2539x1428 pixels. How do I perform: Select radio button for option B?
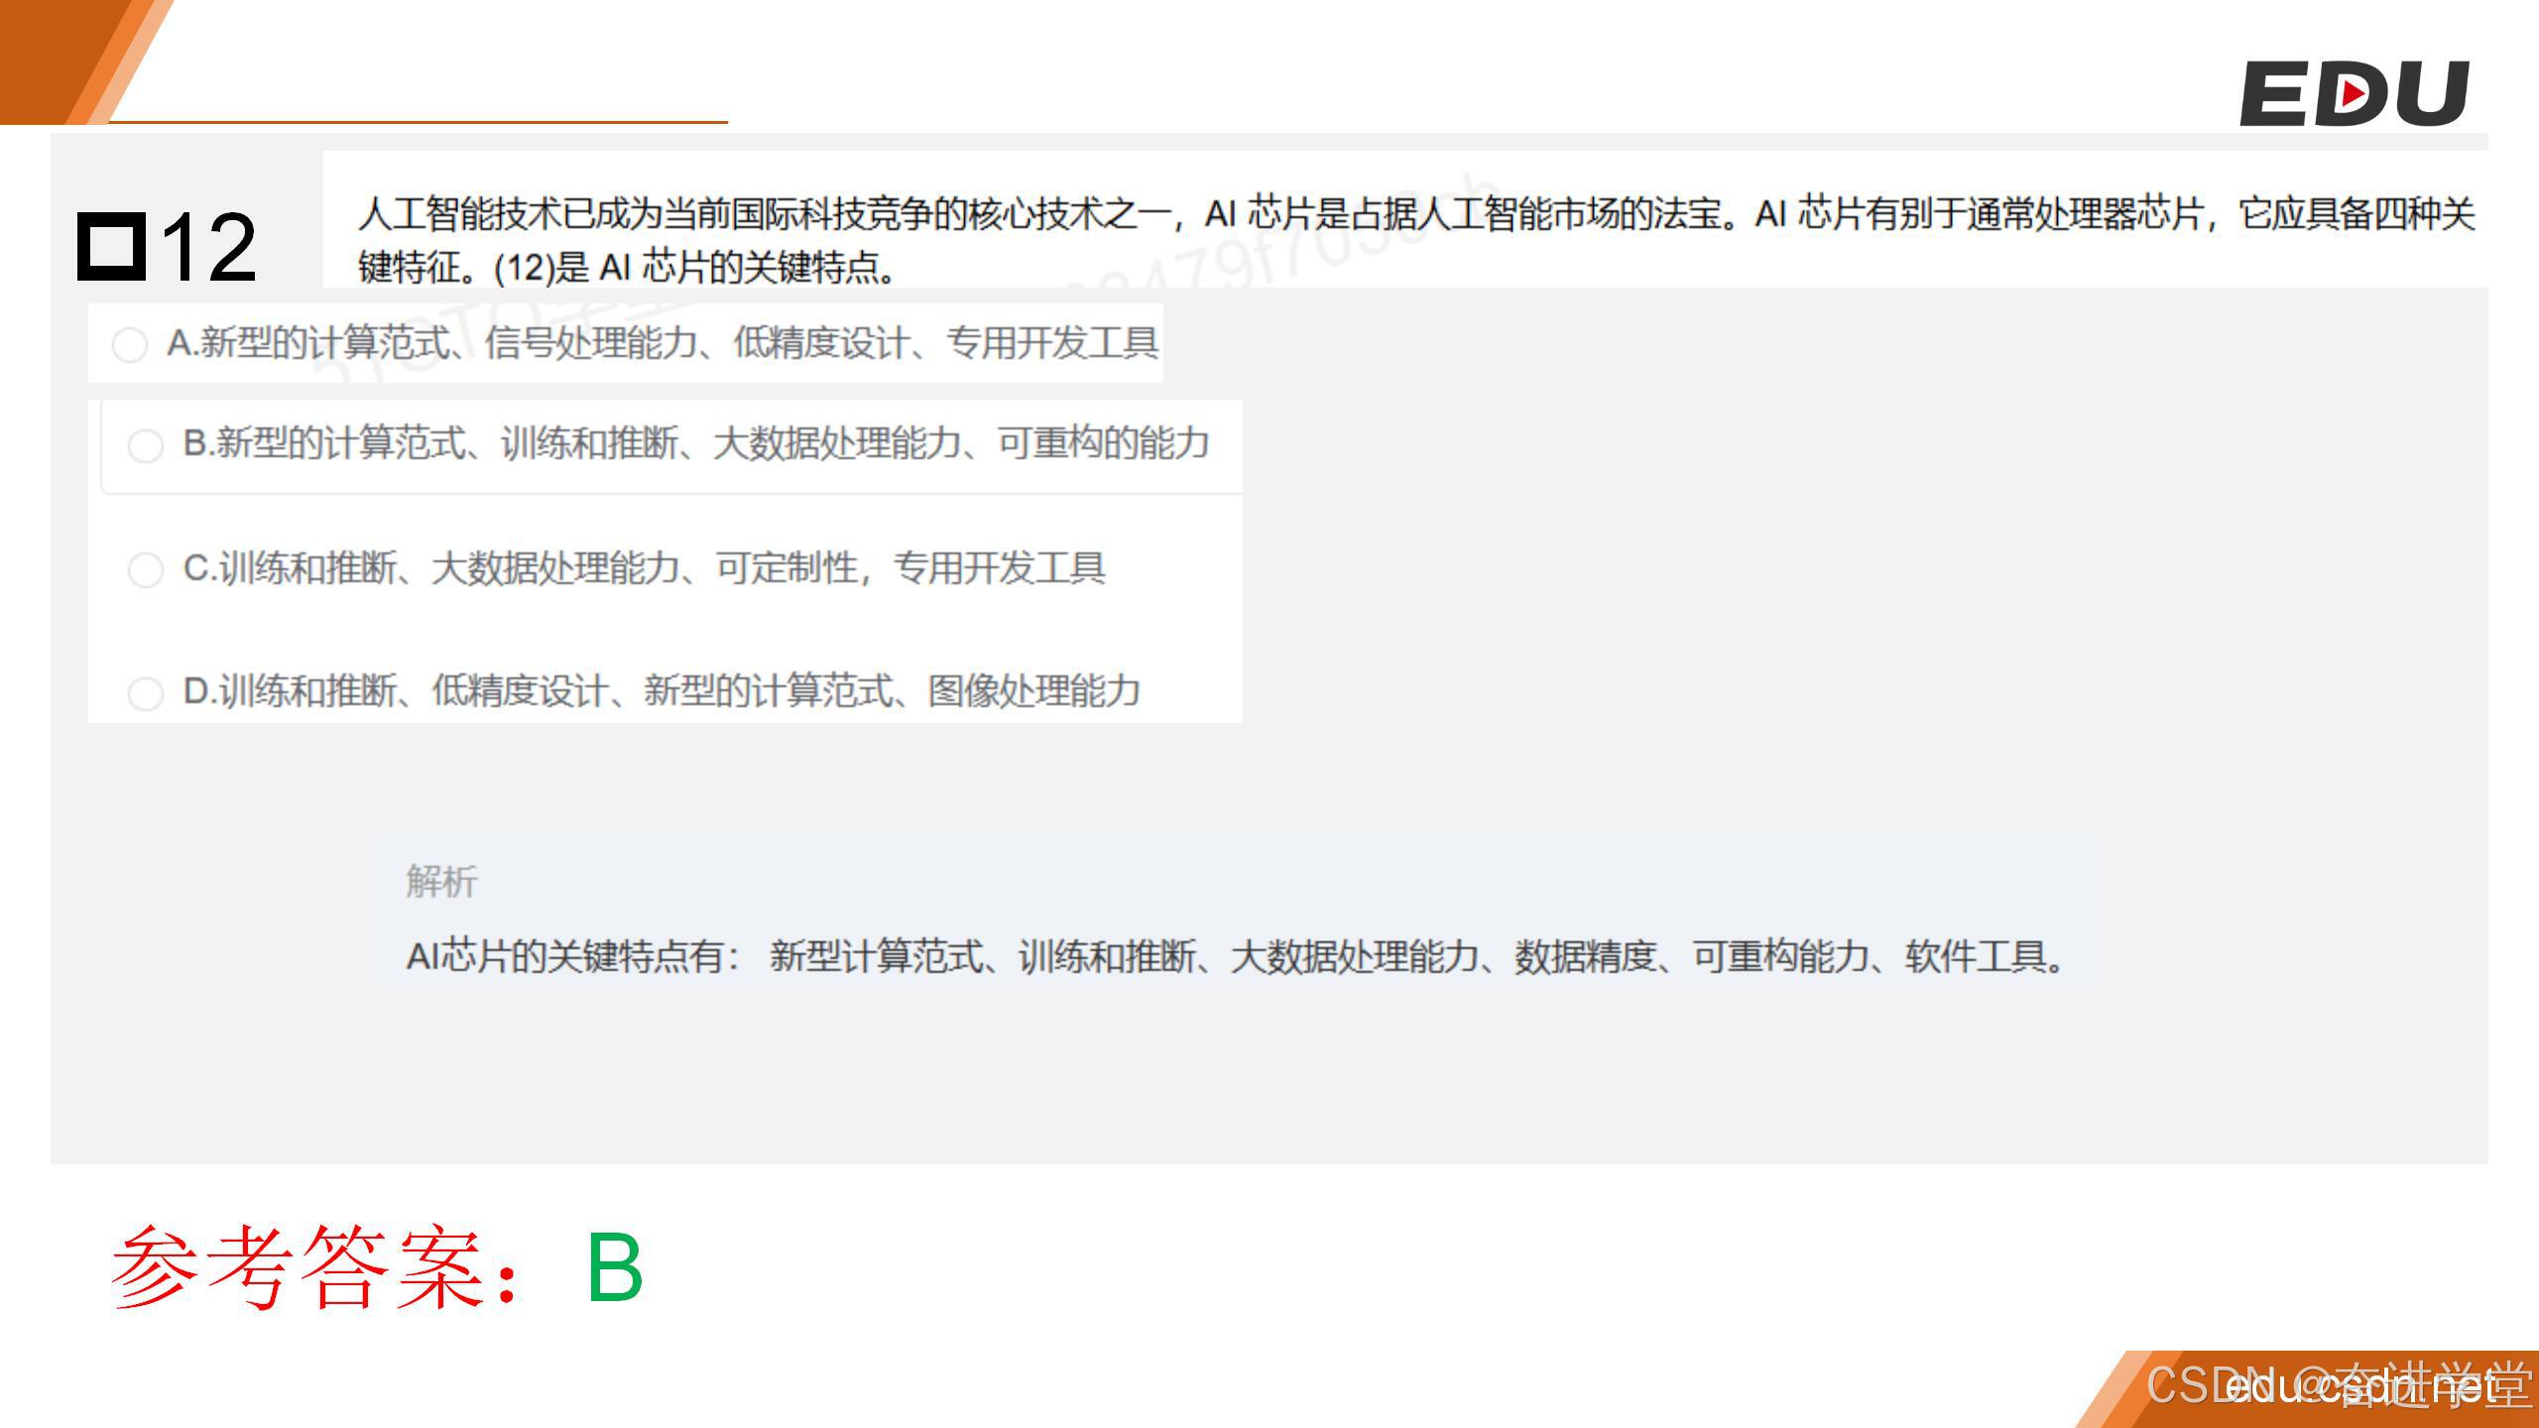click(146, 445)
